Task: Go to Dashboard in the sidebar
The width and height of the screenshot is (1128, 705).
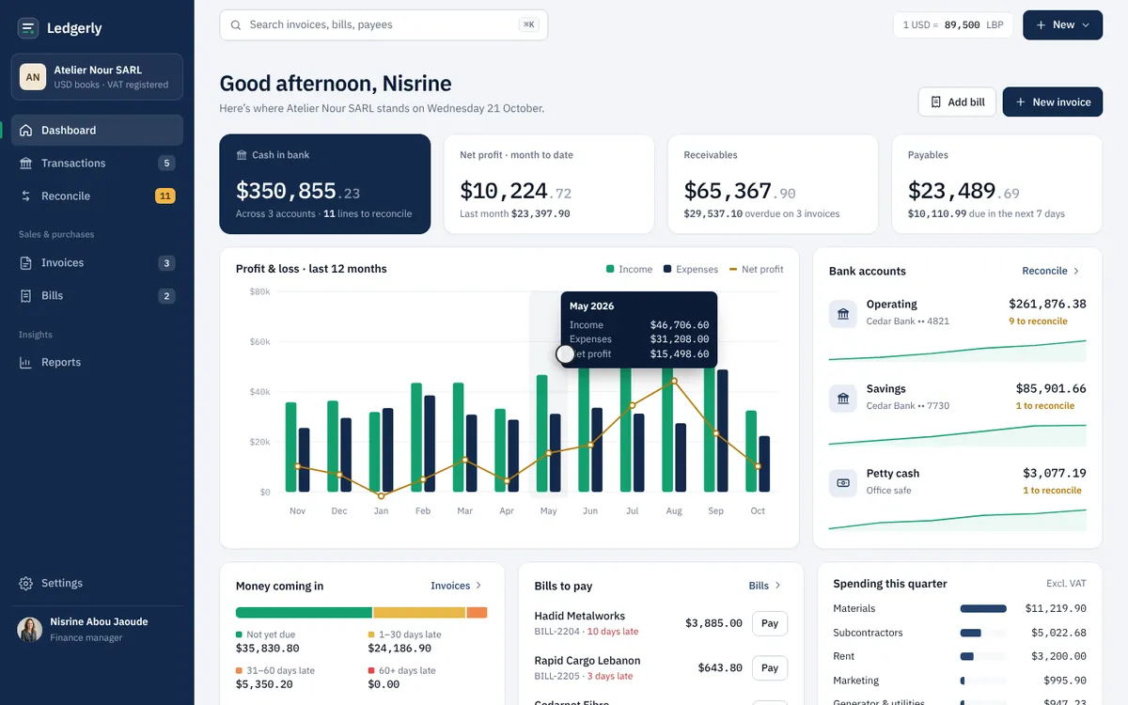Action: [x=97, y=131]
